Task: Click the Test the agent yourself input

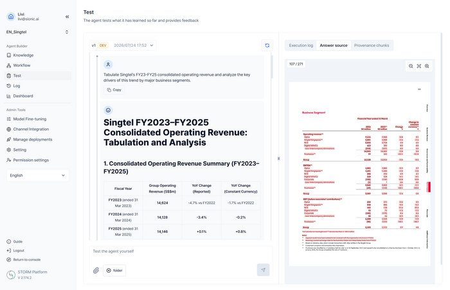Action: 181,252
